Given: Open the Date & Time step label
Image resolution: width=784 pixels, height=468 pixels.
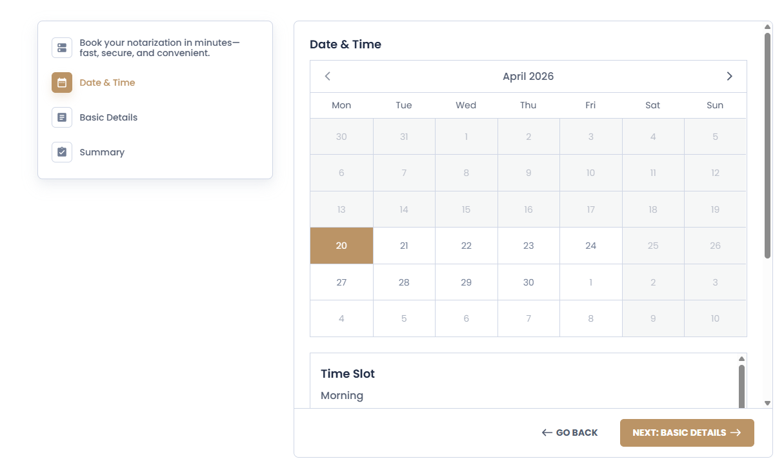Looking at the screenshot, I should pyautogui.click(x=107, y=83).
